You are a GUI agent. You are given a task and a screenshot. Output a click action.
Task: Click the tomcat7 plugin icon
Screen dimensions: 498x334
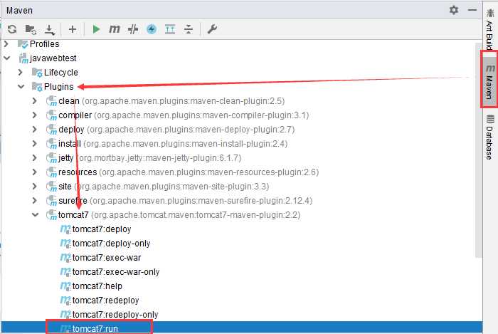[51, 215]
